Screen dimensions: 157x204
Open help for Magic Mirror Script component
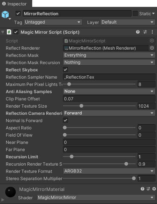(x=138, y=32)
